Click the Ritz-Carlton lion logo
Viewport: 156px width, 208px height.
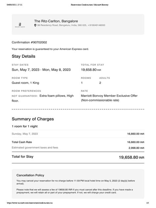[x=20, y=25]
